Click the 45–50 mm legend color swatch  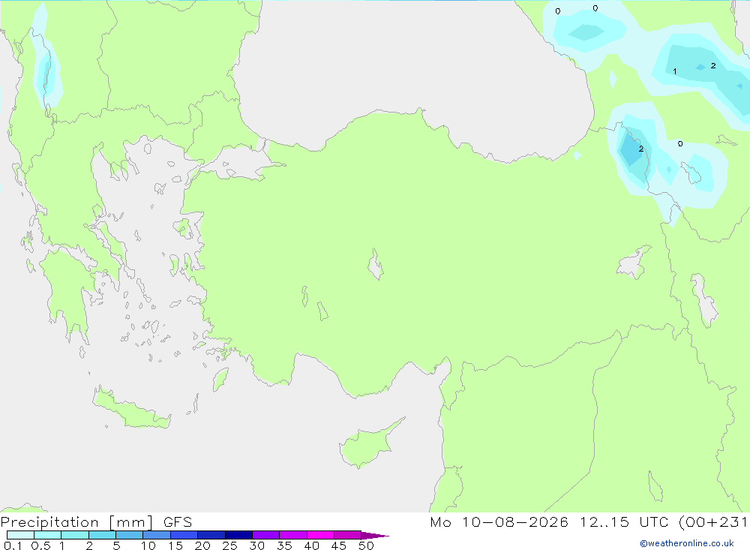pyautogui.click(x=348, y=535)
